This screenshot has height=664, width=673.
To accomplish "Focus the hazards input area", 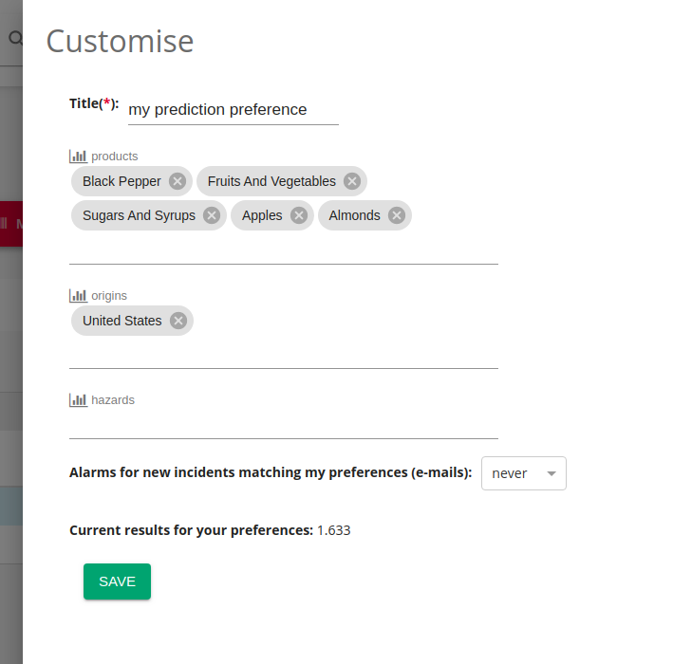I will 283,425.
